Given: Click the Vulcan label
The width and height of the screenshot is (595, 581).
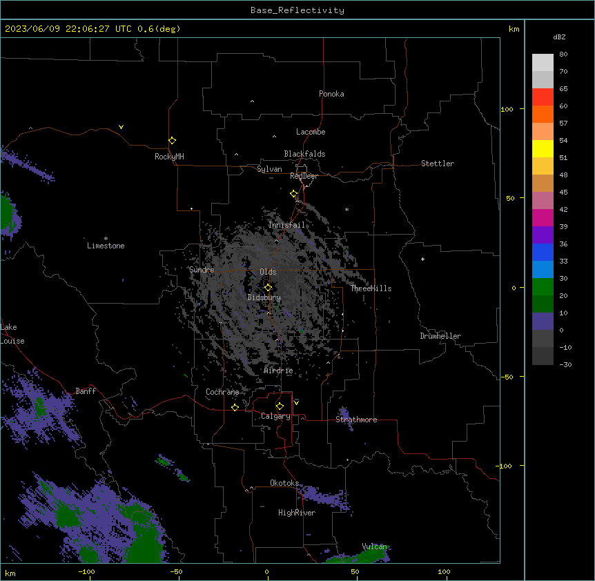Looking at the screenshot, I should point(375,546).
